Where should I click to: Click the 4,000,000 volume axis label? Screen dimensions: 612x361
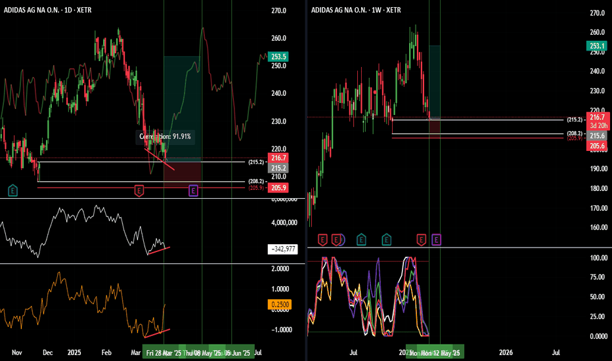(x=284, y=223)
